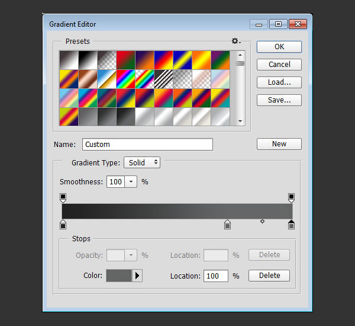
Task: Click the color midpoint diamond marker
Action: point(262,221)
